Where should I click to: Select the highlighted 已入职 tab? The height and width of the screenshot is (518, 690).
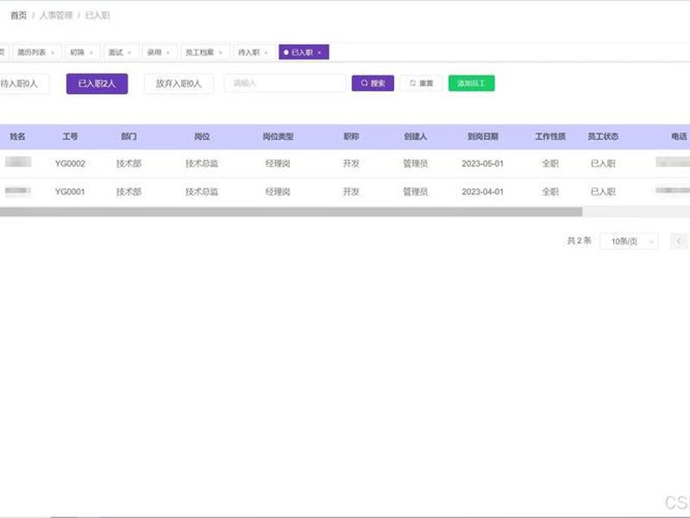(304, 53)
